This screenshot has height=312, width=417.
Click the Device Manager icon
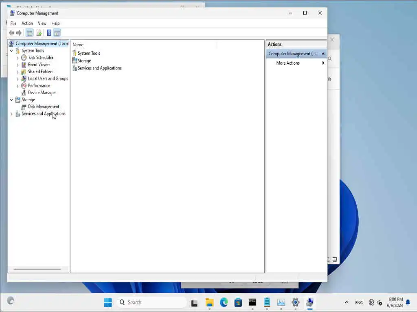coord(24,93)
